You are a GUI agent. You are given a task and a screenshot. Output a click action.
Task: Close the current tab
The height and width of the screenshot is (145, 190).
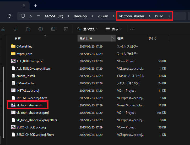[24, 6]
